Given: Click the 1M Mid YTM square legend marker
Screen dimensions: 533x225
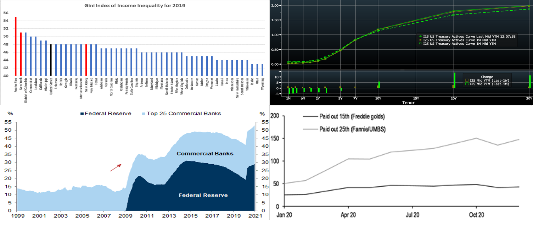Looking at the screenshot, I should click(x=421, y=44).
